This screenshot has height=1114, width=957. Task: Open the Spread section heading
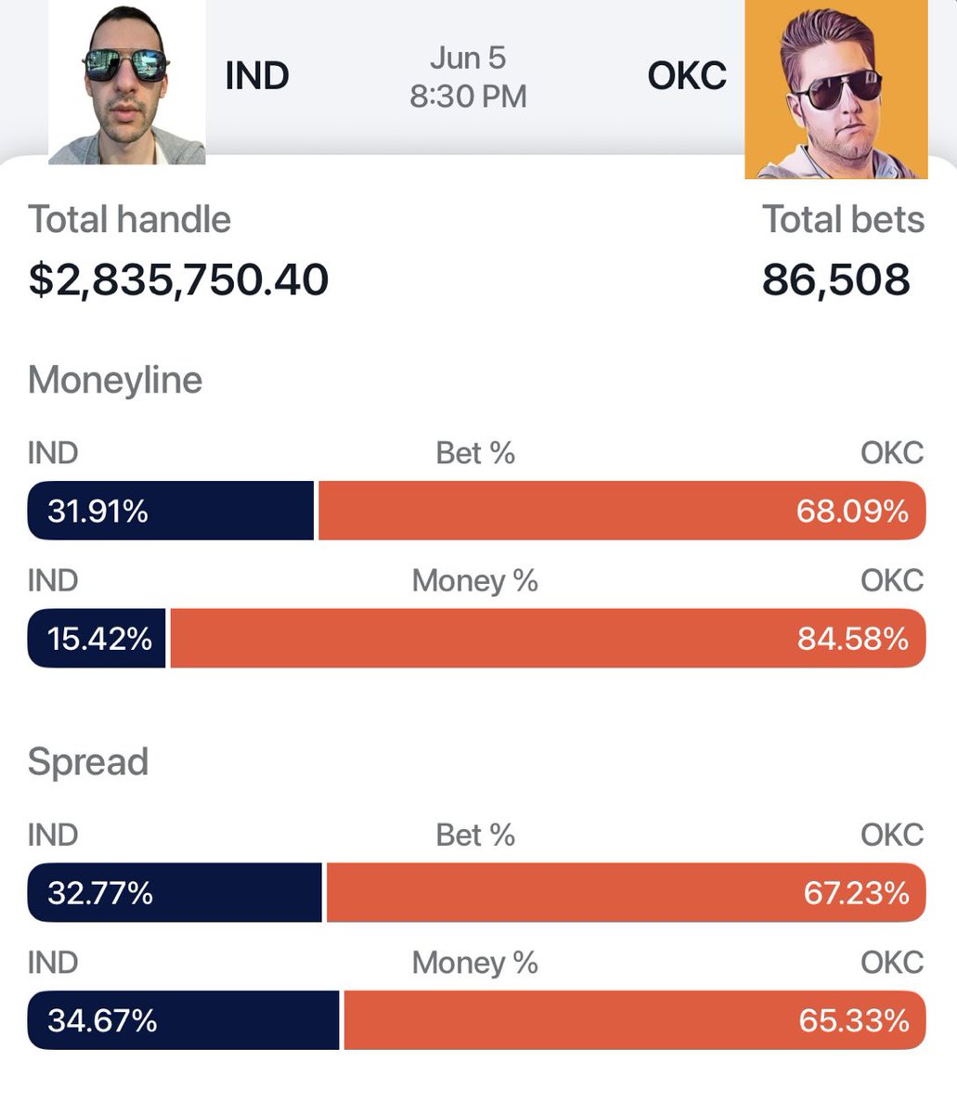click(88, 761)
